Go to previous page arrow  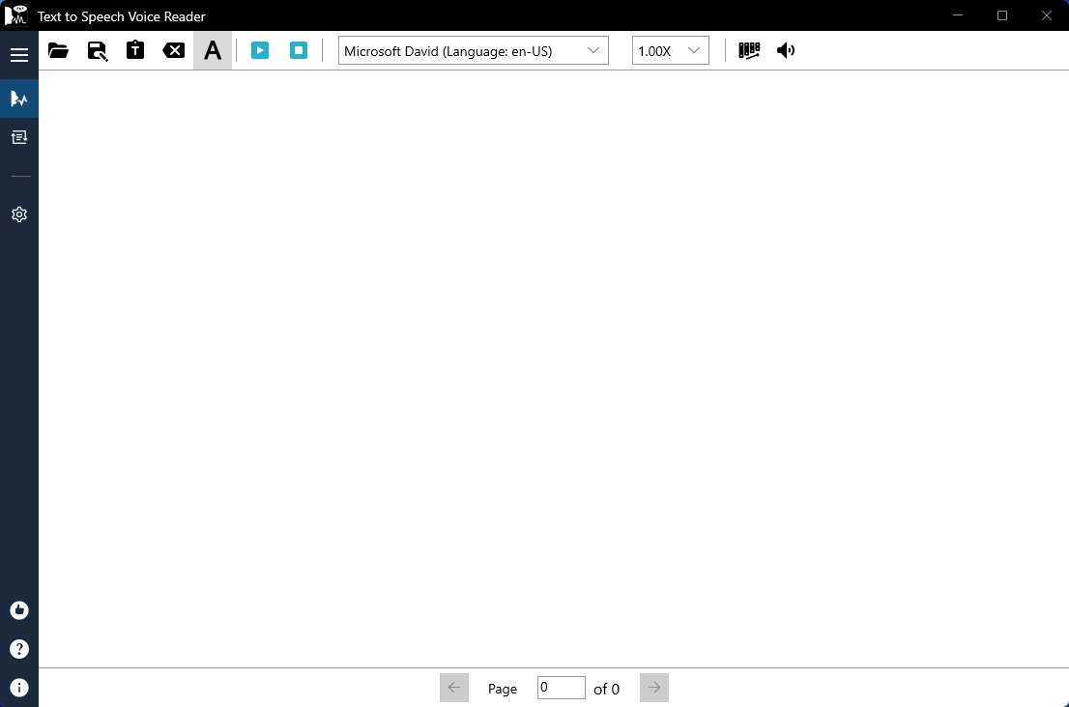[x=454, y=688]
